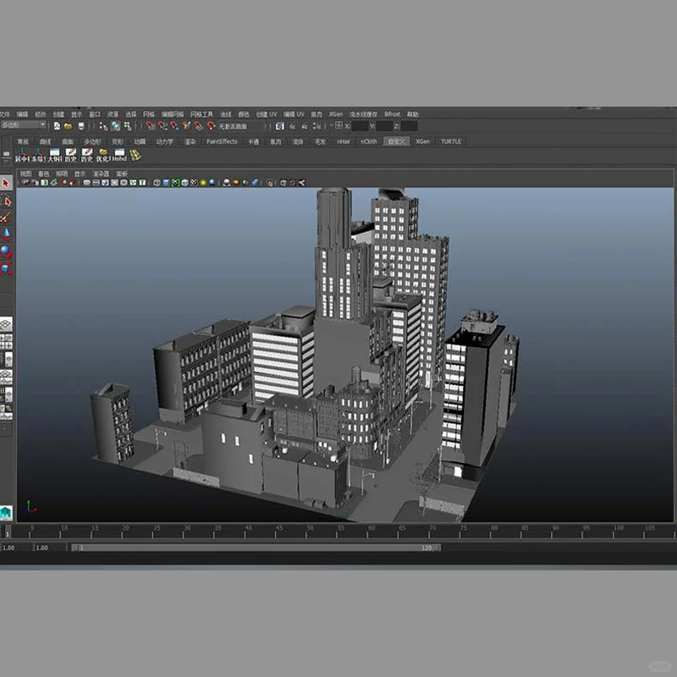Click the 居中 shelf button

point(21,155)
